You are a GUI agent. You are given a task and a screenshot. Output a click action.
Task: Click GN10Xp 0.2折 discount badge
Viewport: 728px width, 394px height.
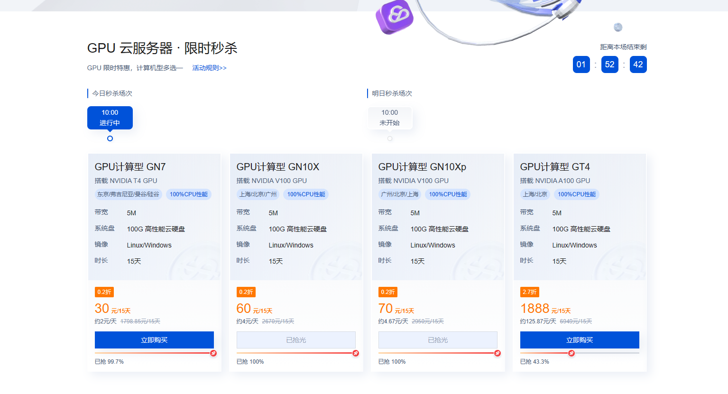pyautogui.click(x=388, y=292)
